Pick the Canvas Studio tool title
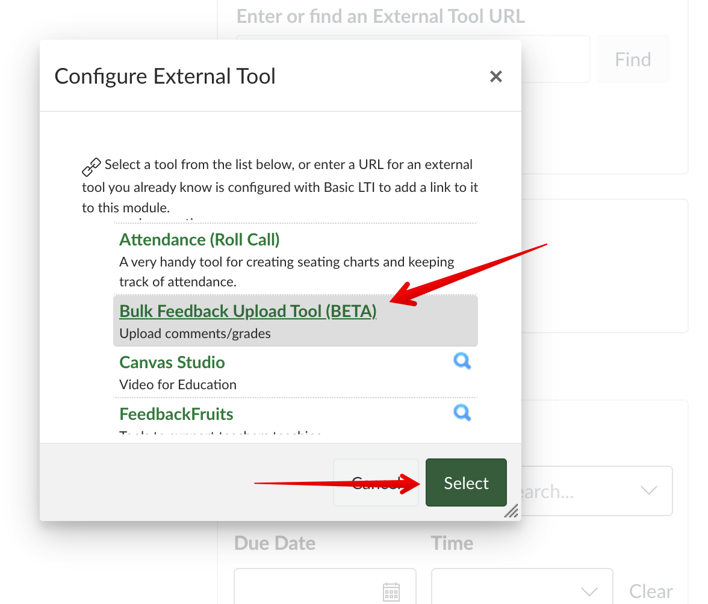The image size is (708, 604). pos(172,362)
